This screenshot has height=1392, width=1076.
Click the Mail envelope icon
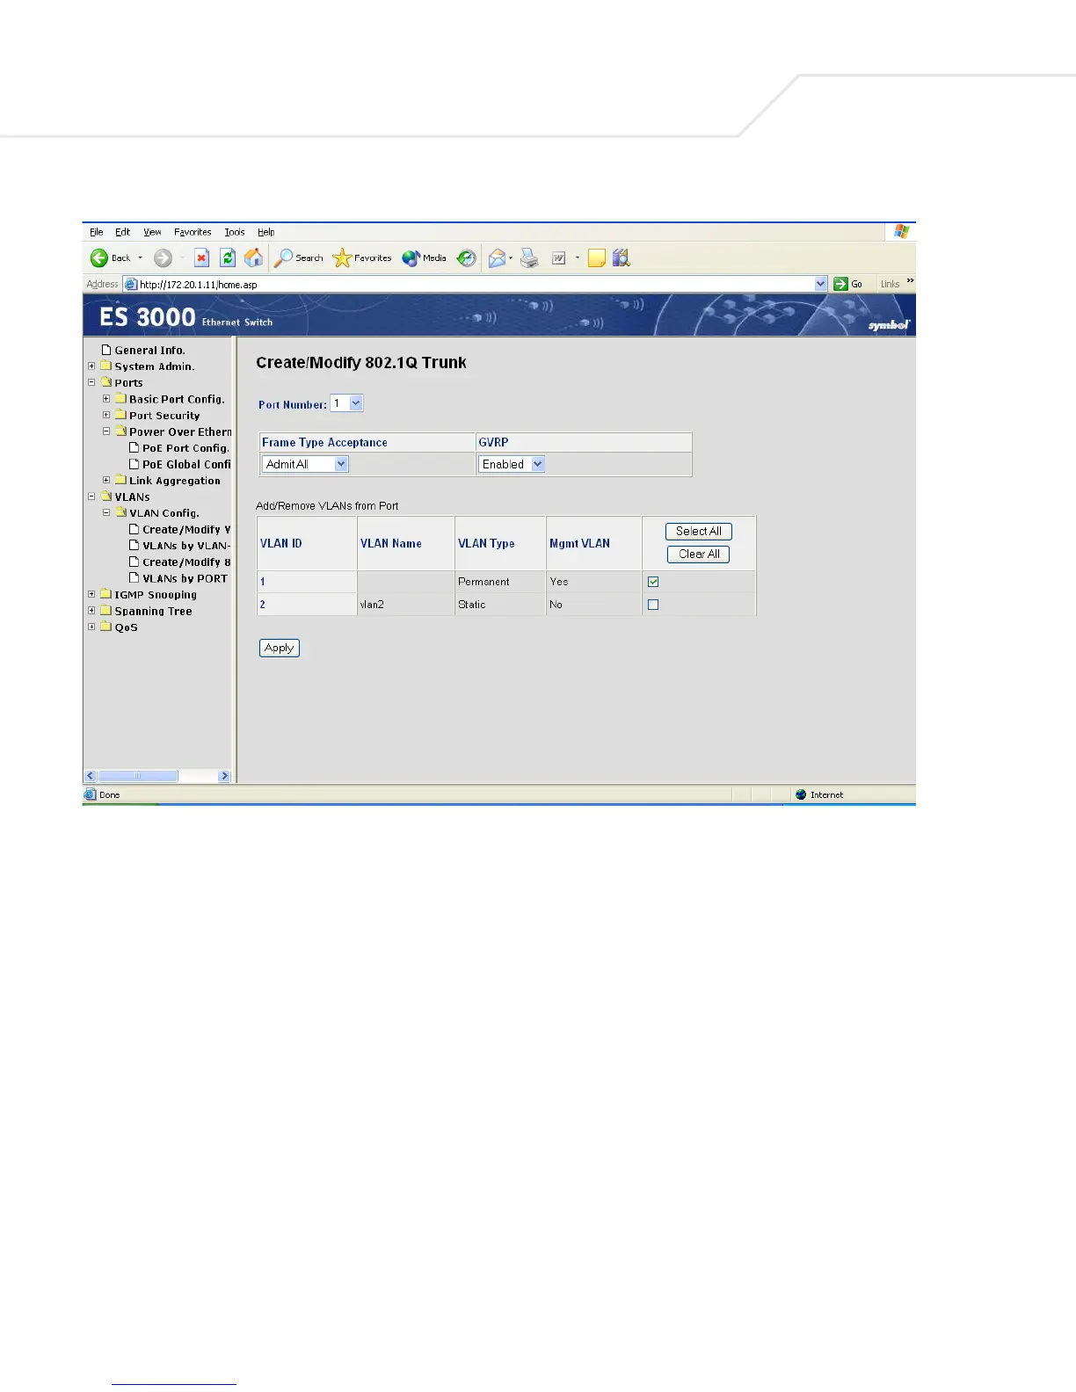497,257
